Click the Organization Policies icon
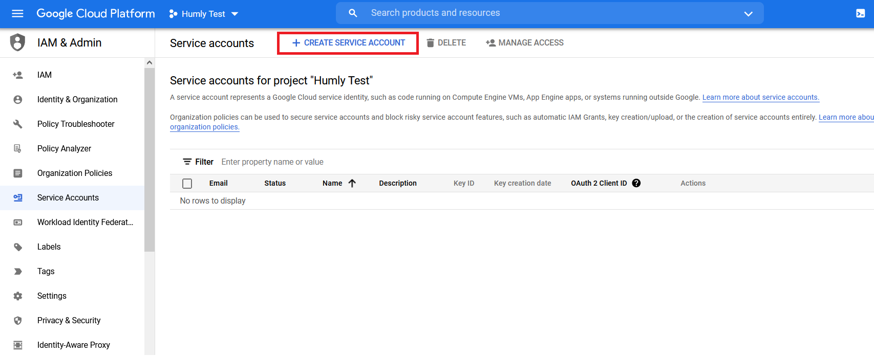 point(18,173)
